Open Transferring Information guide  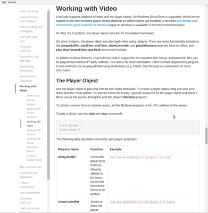27,69
